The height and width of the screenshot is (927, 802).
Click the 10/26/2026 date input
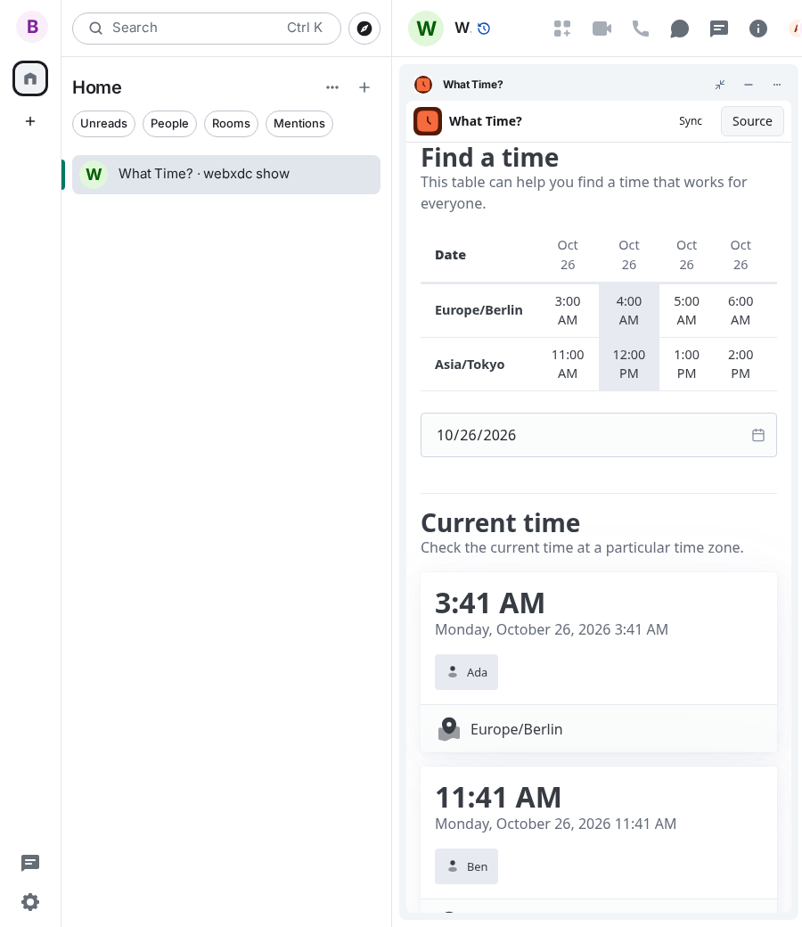[599, 435]
